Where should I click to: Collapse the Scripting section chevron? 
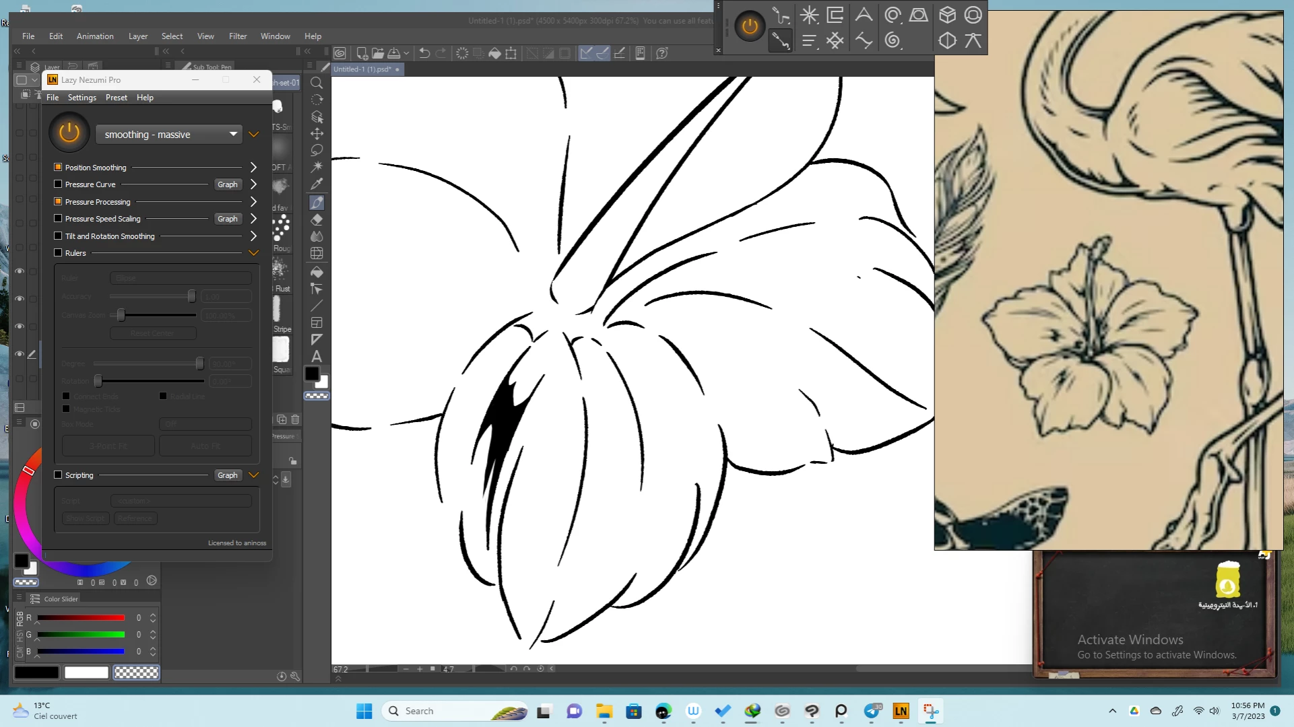pyautogui.click(x=253, y=475)
